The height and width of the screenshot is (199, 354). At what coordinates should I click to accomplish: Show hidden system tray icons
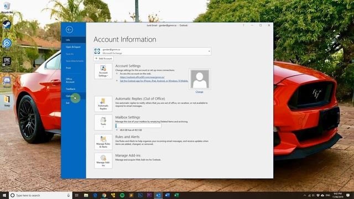click(305, 195)
